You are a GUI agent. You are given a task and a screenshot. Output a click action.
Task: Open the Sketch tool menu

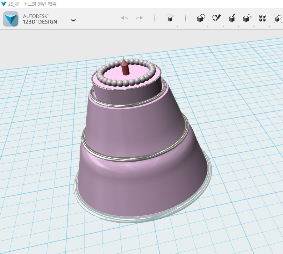tap(216, 18)
